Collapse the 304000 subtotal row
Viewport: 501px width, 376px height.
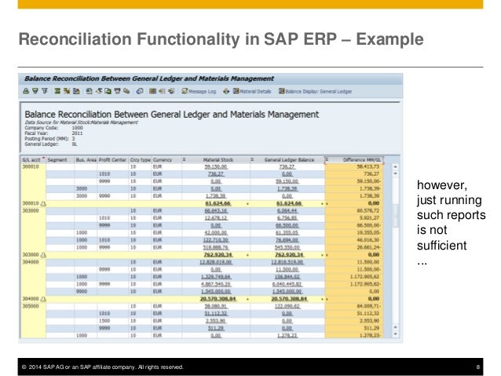[43, 299]
